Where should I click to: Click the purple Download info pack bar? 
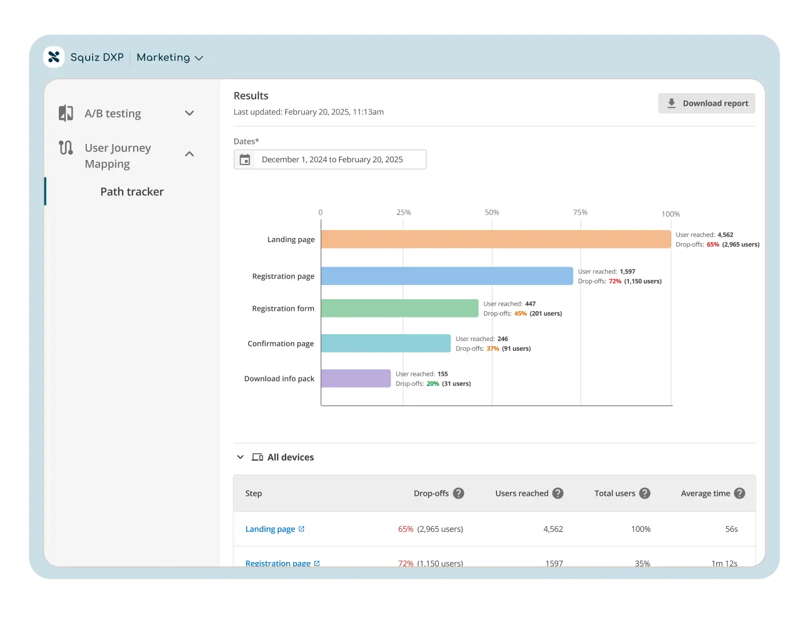coord(355,379)
